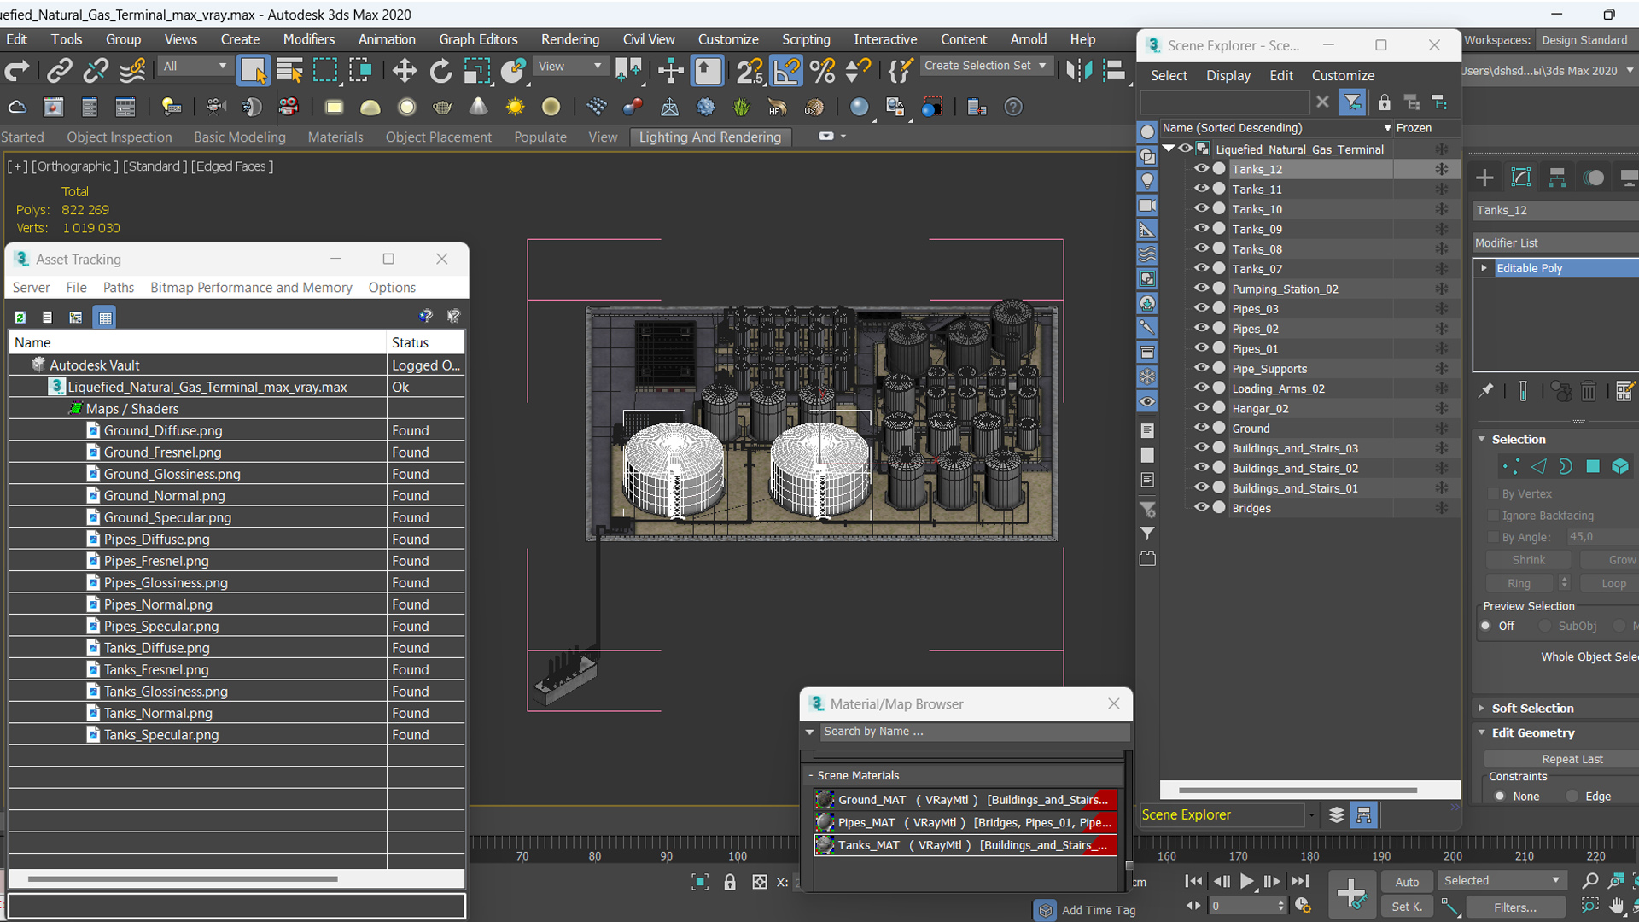Toggle Angle Snap icon

[786, 71]
